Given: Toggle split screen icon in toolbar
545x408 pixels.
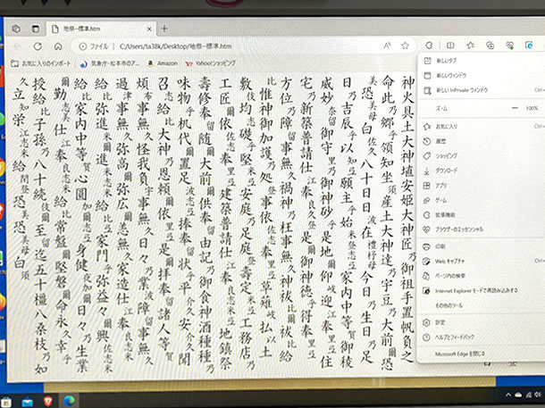Looking at the screenshot, I should coord(450,46).
